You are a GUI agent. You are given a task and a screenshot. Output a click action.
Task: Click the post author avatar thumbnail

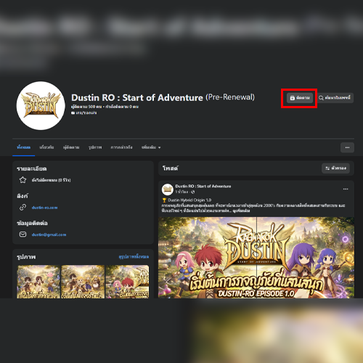click(x=168, y=189)
